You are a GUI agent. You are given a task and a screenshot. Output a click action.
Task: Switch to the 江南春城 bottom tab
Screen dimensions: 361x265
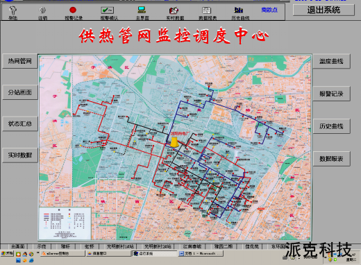192,246
